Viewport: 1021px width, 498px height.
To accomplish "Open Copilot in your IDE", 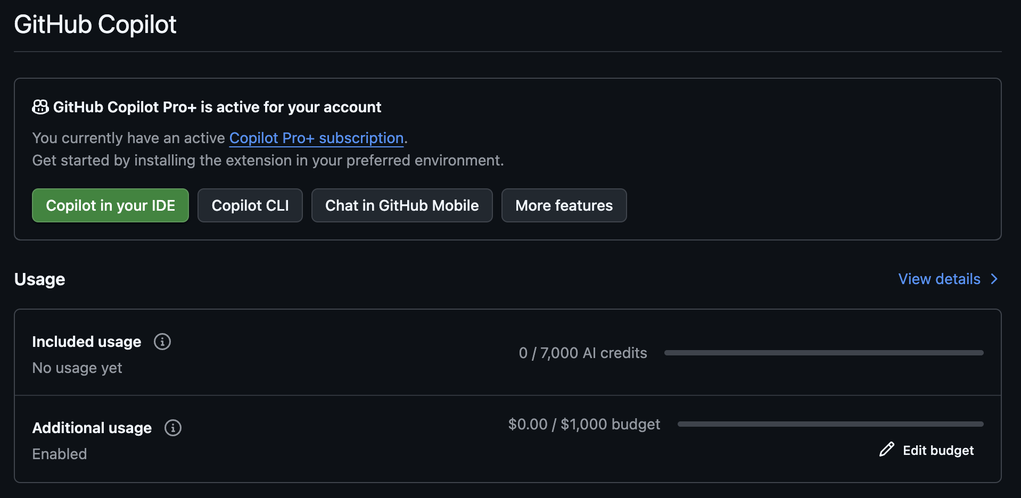I will coord(110,205).
